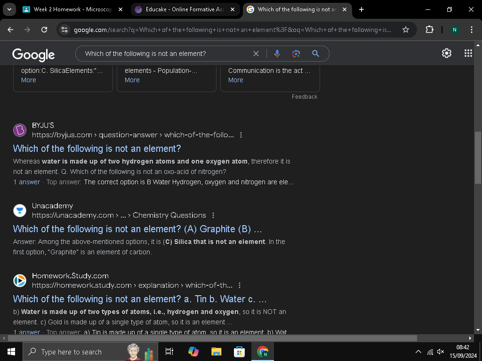This screenshot has width=482, height=361.
Task: Bookmark this page with star icon
Action: (406, 30)
